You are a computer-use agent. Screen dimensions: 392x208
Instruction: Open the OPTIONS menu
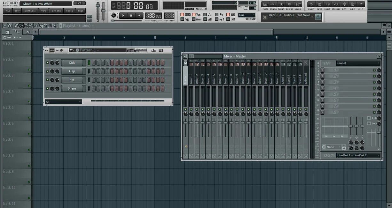click(x=56, y=11)
